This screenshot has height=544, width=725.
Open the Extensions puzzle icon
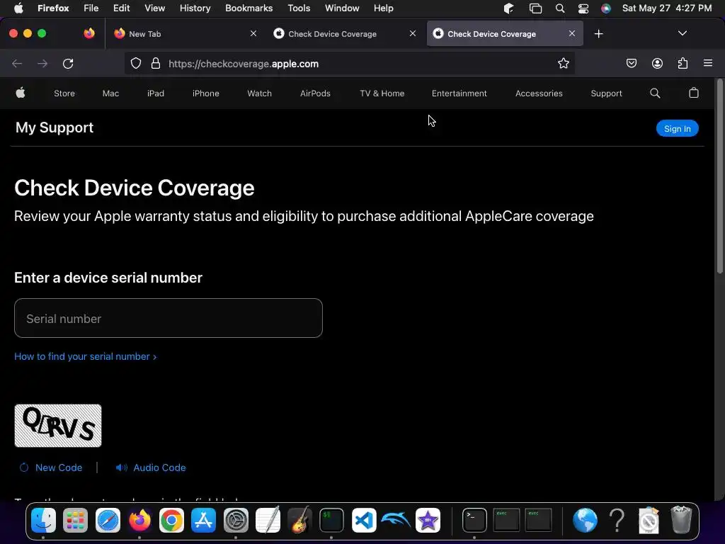coord(683,63)
